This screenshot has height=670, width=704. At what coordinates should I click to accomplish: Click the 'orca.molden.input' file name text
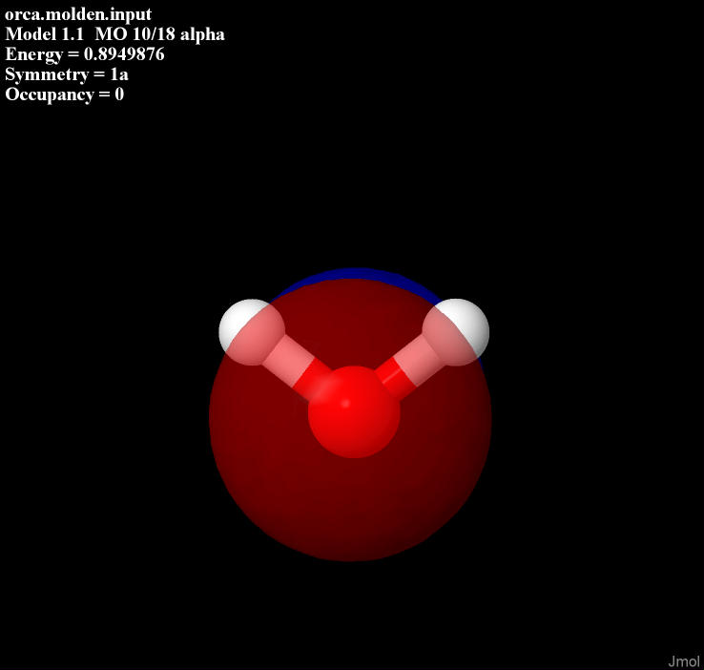click(78, 14)
